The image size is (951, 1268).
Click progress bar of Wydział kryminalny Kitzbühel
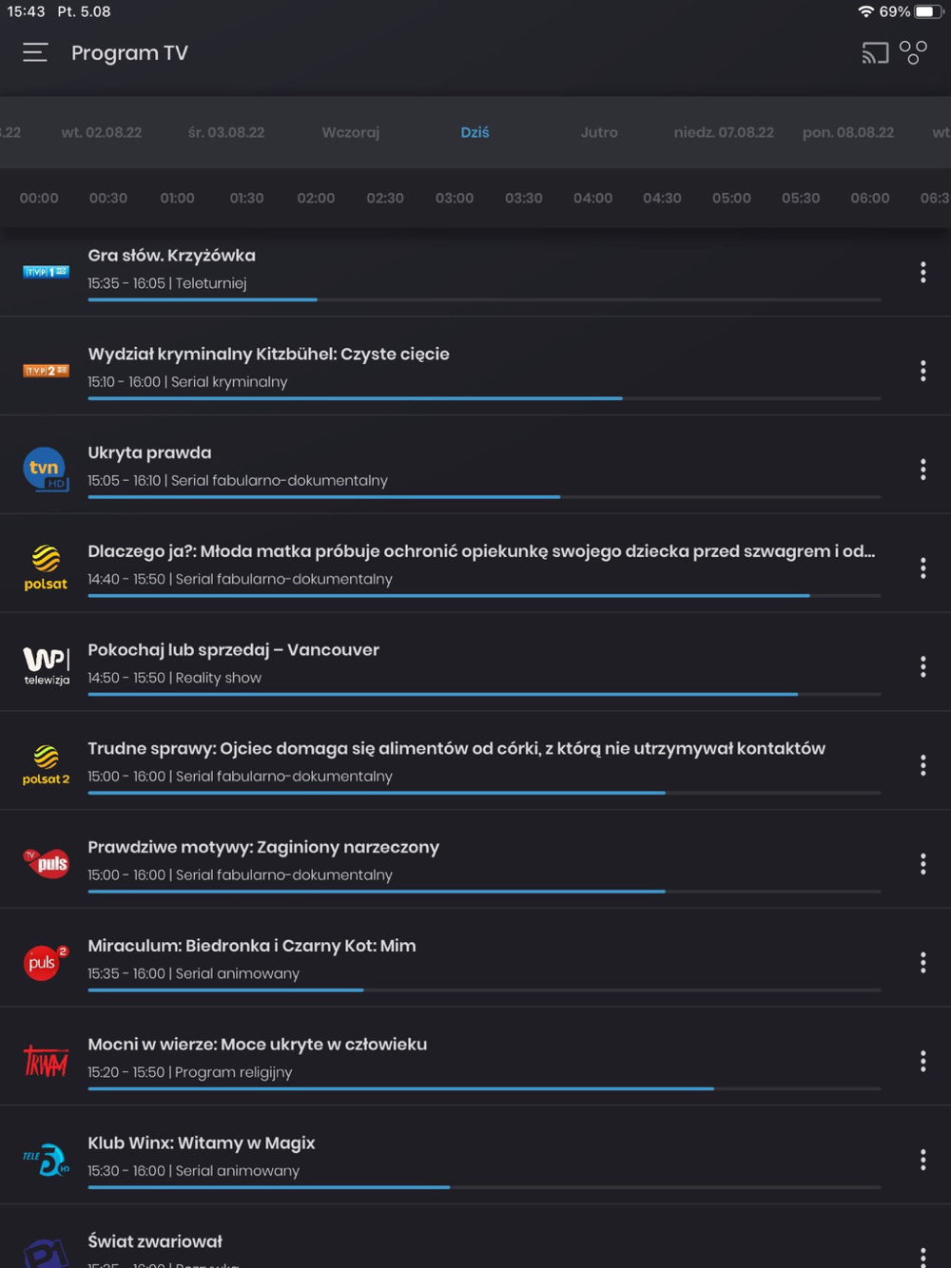484,398
